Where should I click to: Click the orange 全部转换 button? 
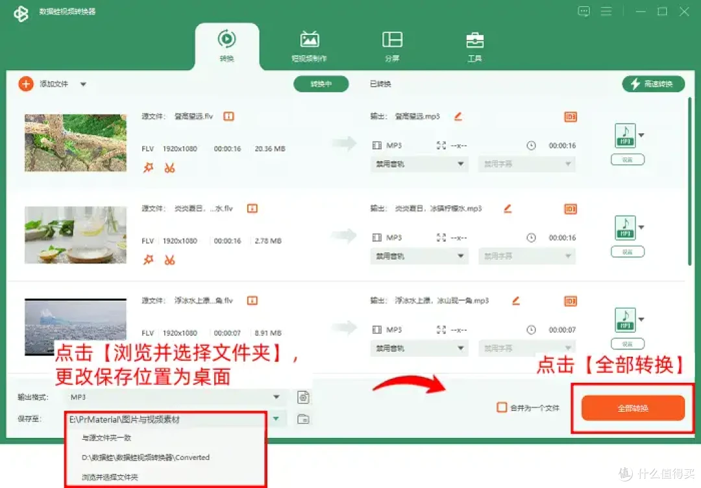633,408
